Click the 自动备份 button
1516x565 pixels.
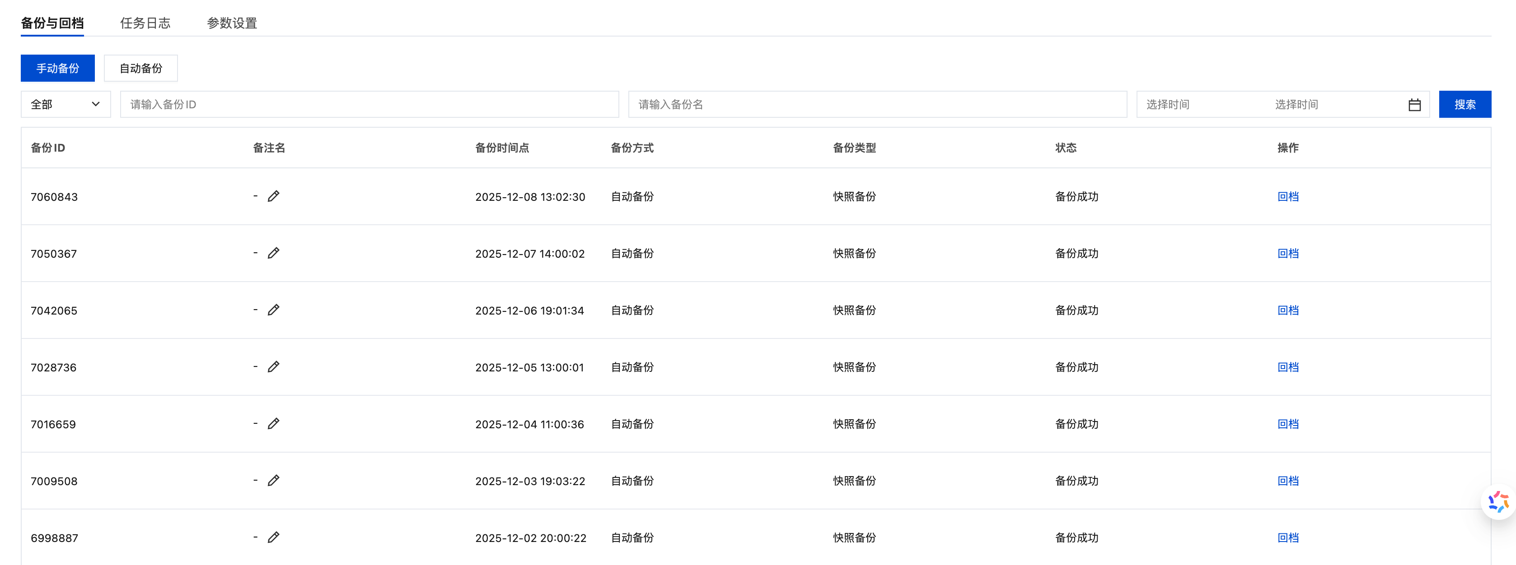click(140, 68)
